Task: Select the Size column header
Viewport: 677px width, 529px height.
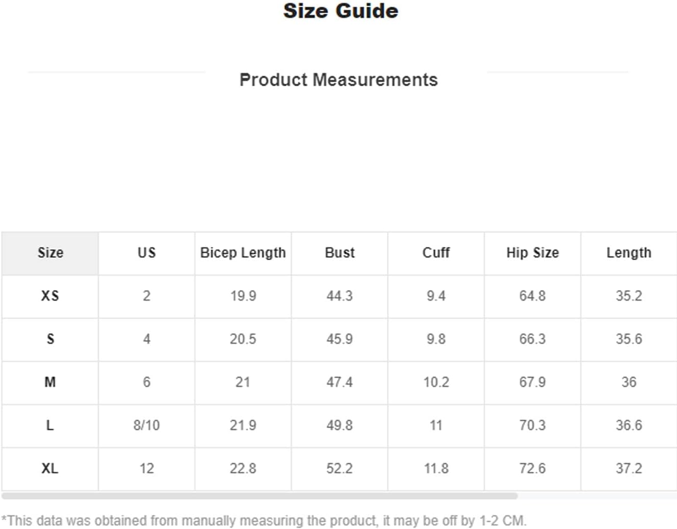Action: [50, 253]
